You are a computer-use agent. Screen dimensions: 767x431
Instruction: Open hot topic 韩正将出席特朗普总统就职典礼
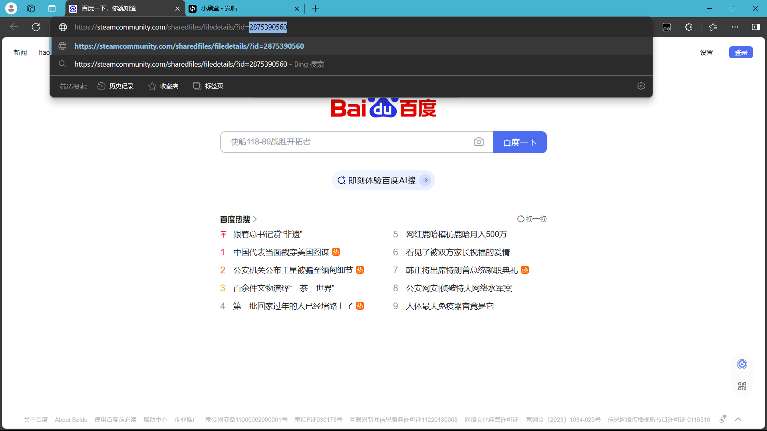point(462,271)
